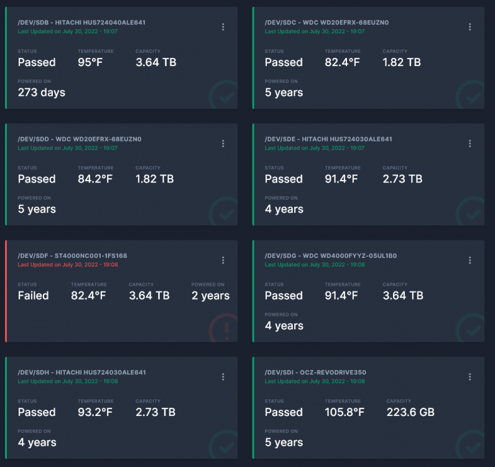Click the 273 days powered-on value

[x=42, y=92]
